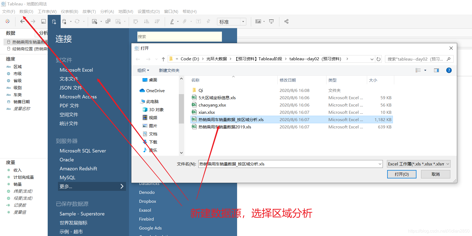
Task: Expand address bar previous locations dropdown
Action: click(372, 59)
